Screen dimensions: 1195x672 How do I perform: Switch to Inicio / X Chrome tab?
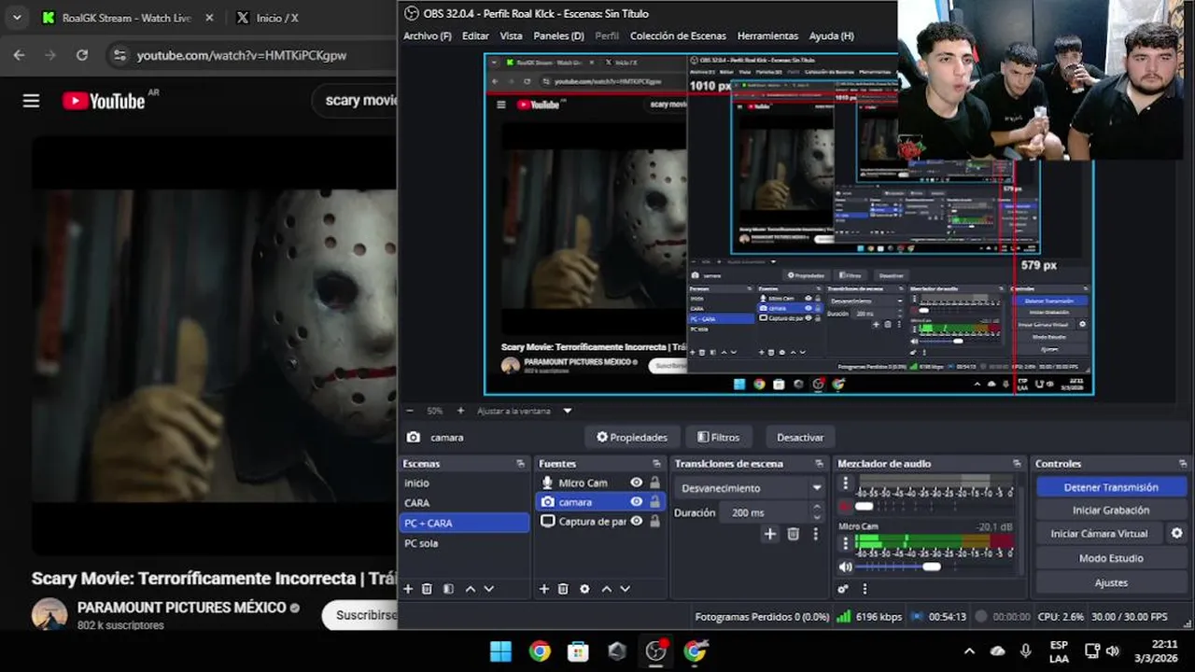coord(277,18)
